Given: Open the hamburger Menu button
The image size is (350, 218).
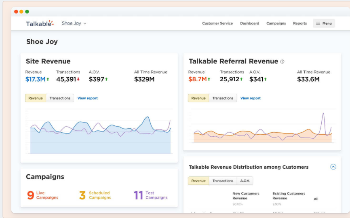Looking at the screenshot, I should (324, 23).
